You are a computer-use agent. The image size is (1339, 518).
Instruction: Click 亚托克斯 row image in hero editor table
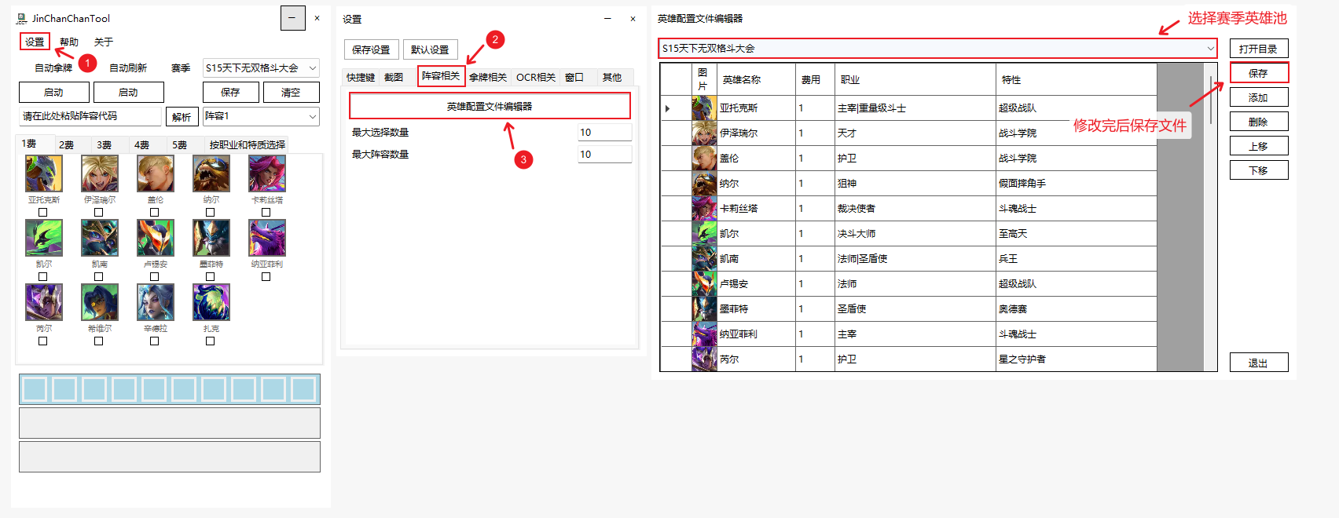tap(704, 108)
